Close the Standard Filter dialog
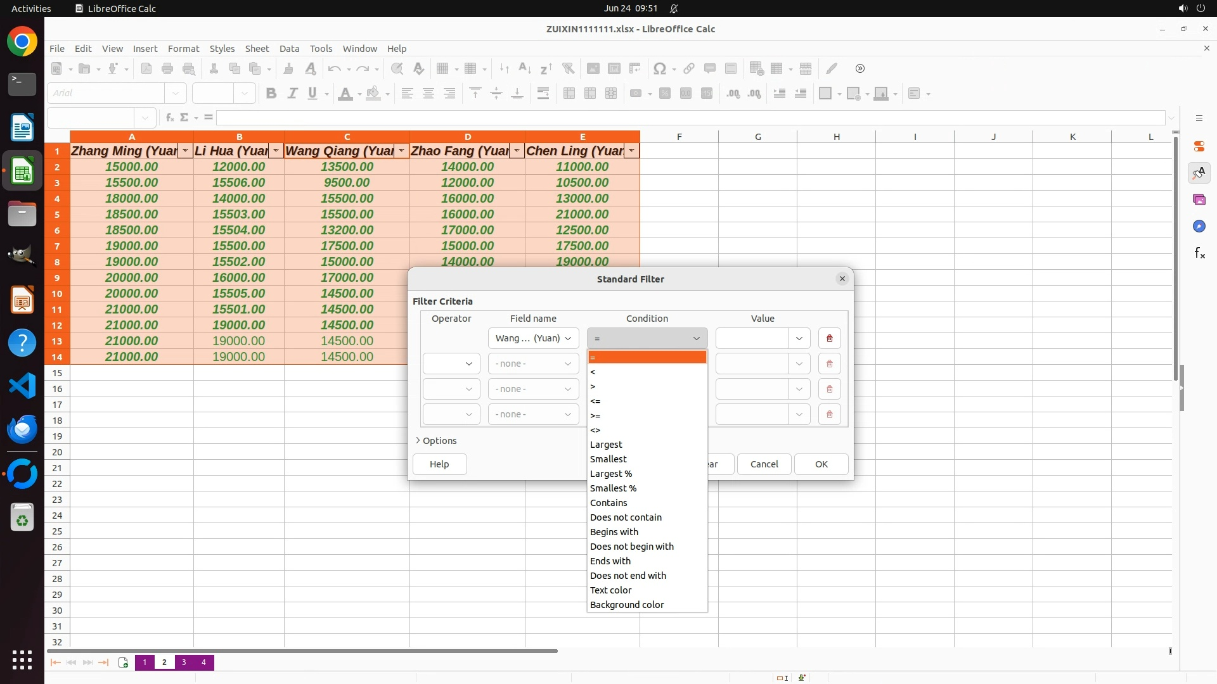 click(842, 279)
